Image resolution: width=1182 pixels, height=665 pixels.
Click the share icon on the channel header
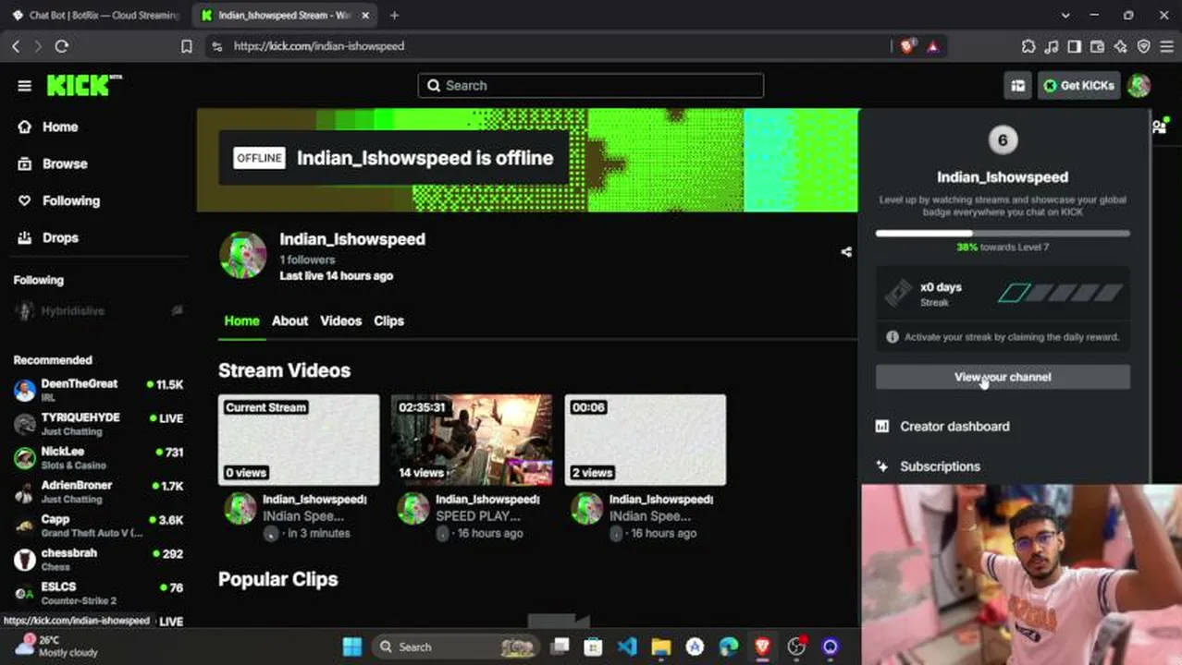tap(846, 251)
